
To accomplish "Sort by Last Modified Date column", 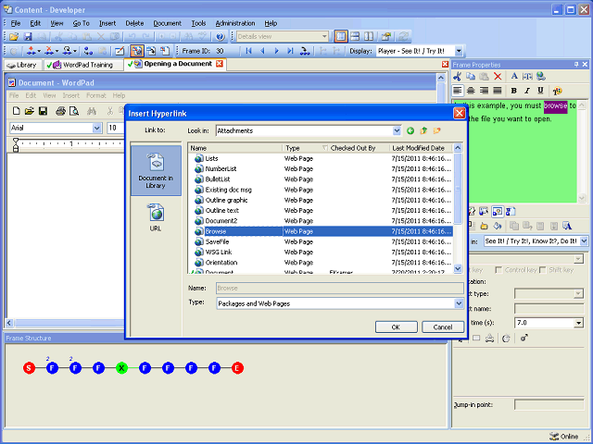I will [418, 148].
